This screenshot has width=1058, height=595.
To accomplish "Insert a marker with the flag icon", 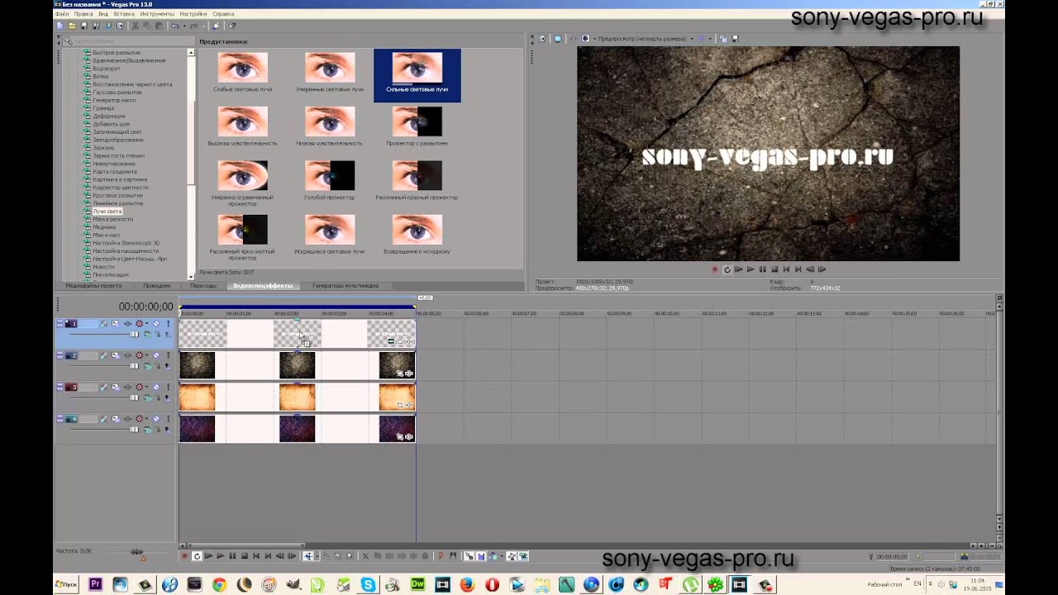I will [x=441, y=556].
